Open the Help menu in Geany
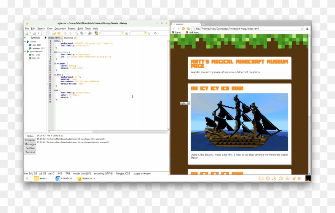Screen dimensions: 335x213 (95, 29)
